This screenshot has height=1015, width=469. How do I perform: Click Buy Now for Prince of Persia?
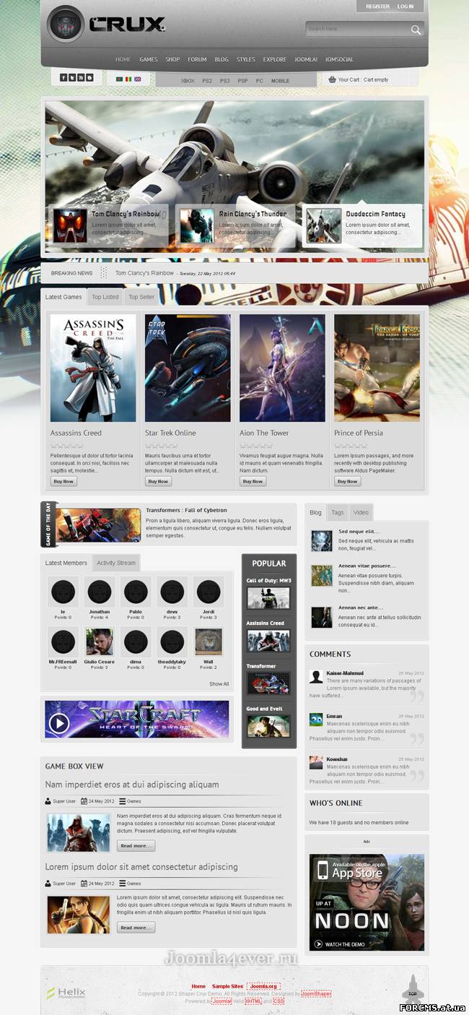(347, 481)
